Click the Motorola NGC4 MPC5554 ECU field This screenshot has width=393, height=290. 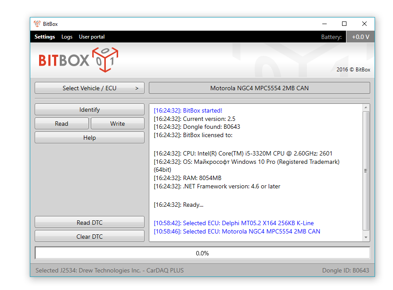click(259, 88)
